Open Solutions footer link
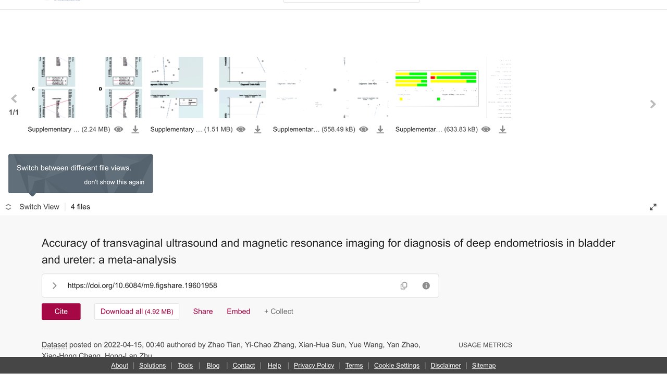The width and height of the screenshot is (667, 375). [x=152, y=366]
